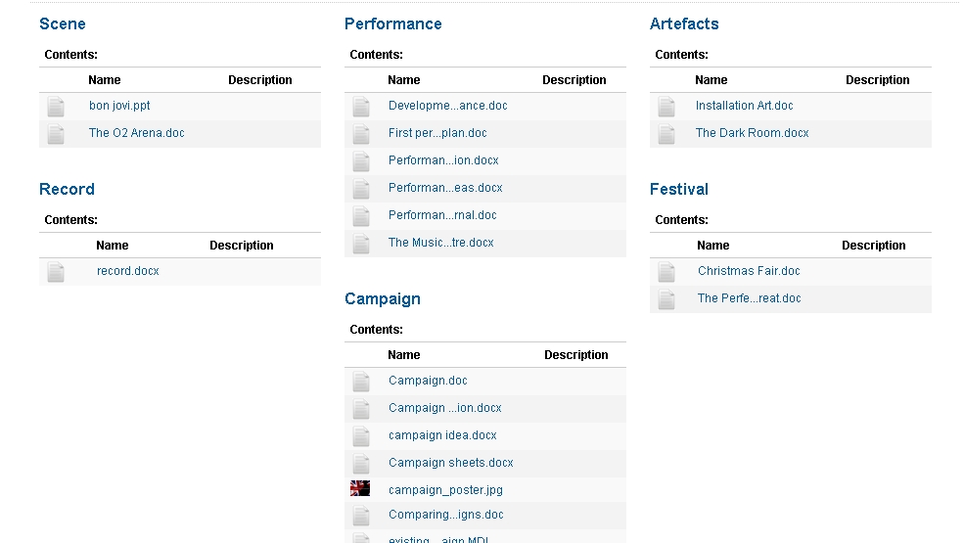Click the document icon beside Campaign.doc

point(361,382)
